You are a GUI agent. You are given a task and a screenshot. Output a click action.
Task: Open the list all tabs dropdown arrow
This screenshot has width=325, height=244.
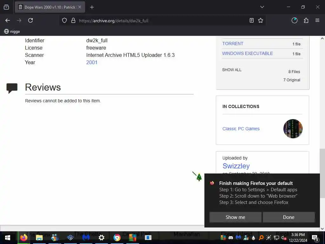pyautogui.click(x=262, y=7)
